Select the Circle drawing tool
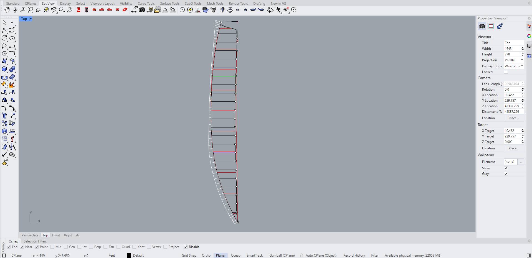The image size is (532, 258). (x=4, y=38)
